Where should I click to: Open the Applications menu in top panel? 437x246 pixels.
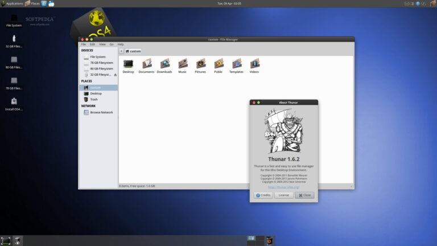pos(12,3)
